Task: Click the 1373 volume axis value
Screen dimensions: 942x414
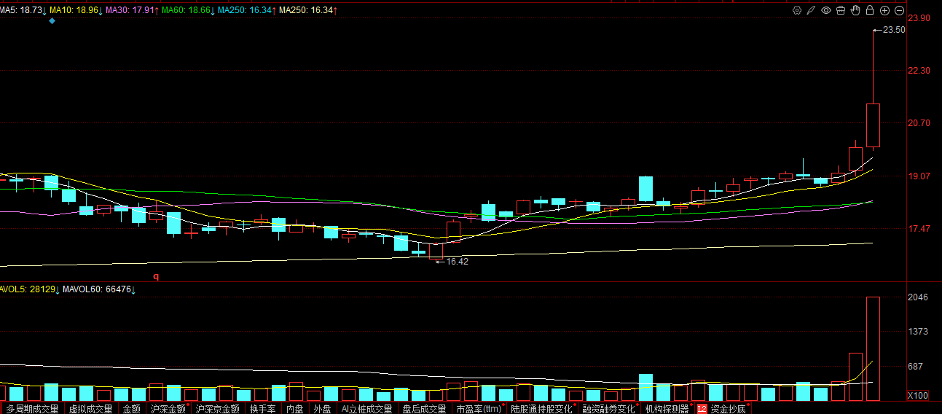Action: 919,332
